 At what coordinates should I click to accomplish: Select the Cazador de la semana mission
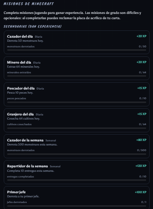76,146
